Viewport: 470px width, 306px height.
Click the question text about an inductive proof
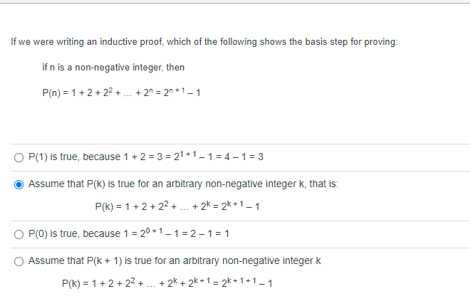pyautogui.click(x=204, y=41)
